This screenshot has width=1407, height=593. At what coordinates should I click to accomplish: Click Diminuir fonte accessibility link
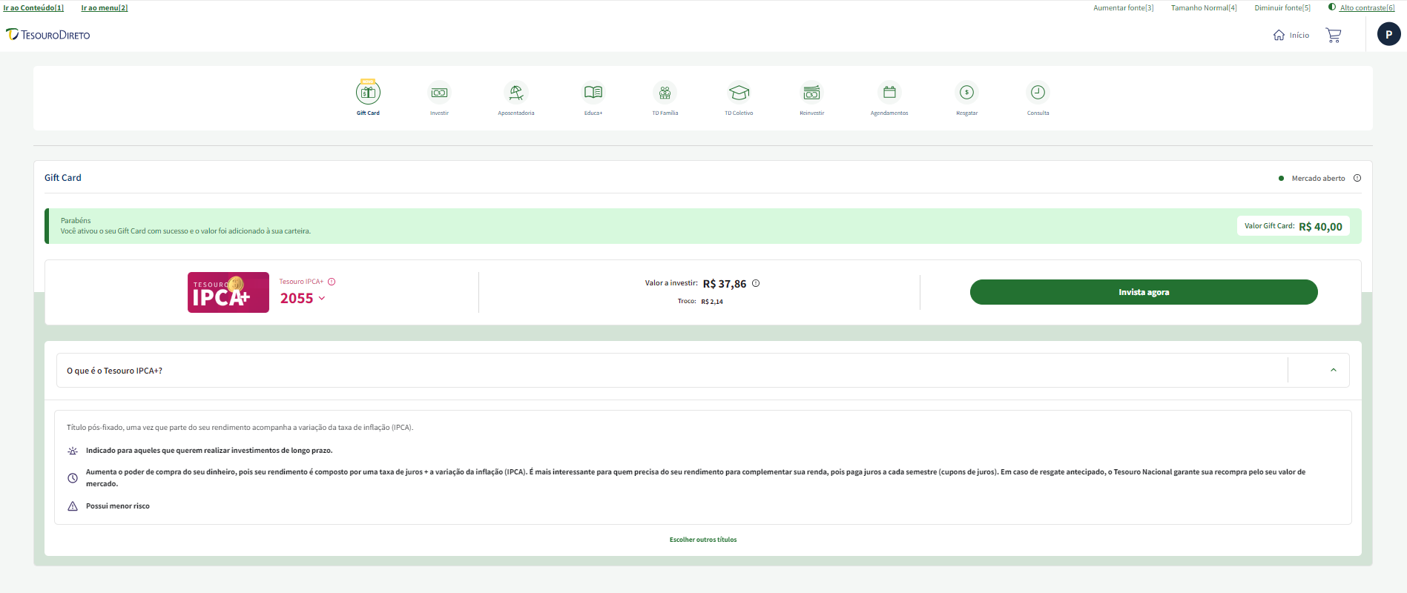(1282, 7)
